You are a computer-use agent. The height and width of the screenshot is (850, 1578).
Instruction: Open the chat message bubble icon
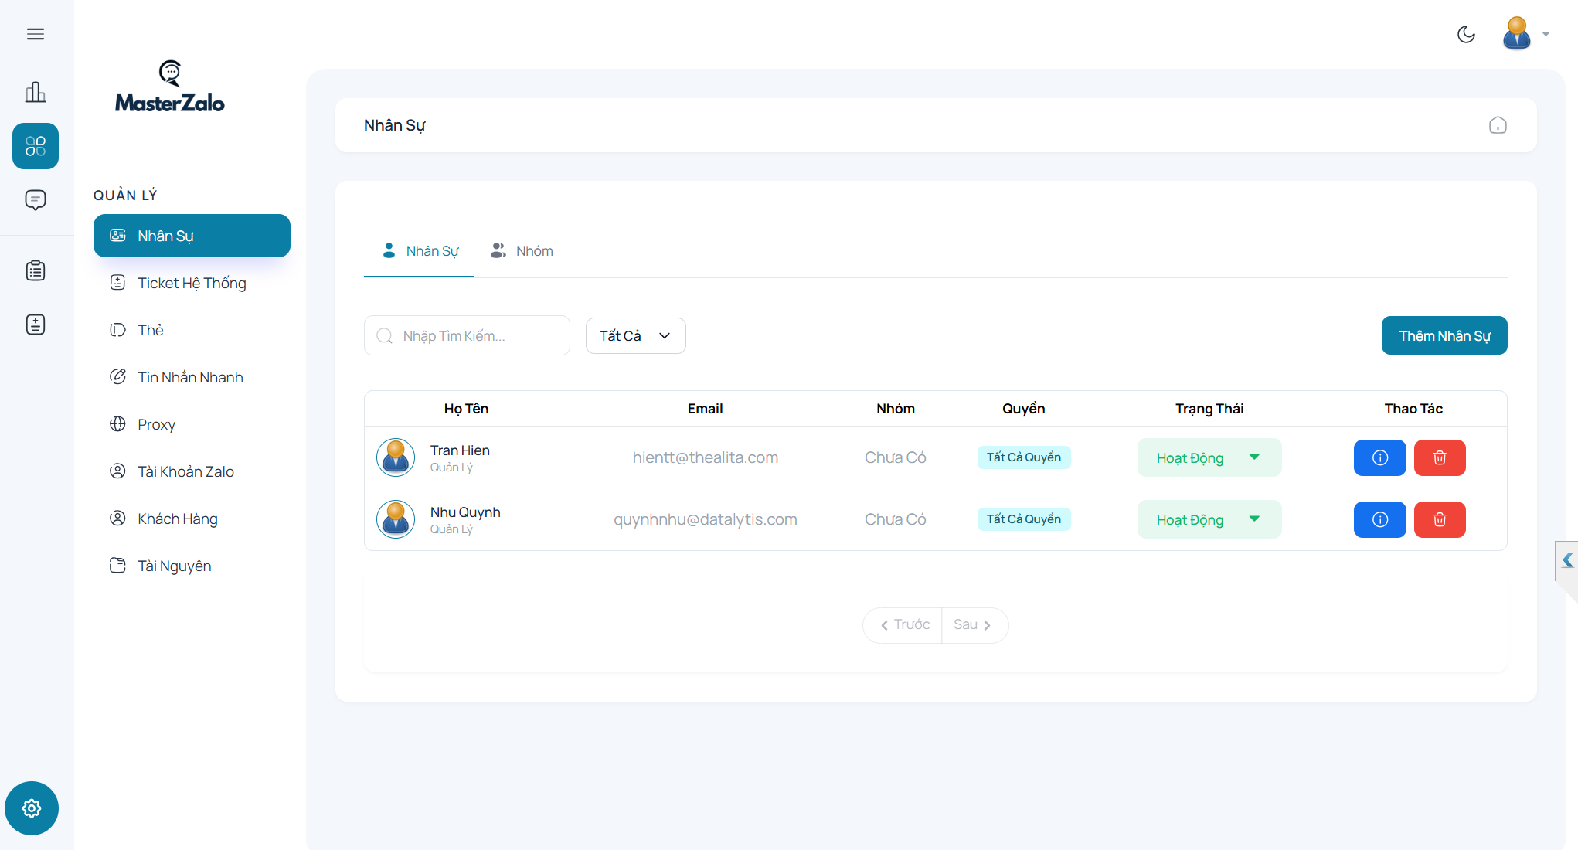coord(36,200)
